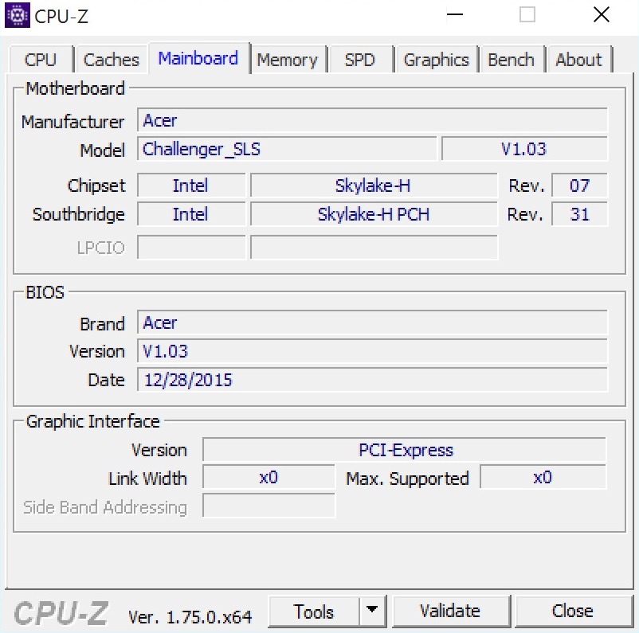Go to the Memory tab
The height and width of the screenshot is (633, 639).
pyautogui.click(x=288, y=60)
